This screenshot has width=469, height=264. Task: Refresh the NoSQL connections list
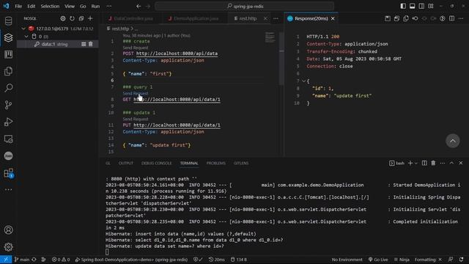72,18
